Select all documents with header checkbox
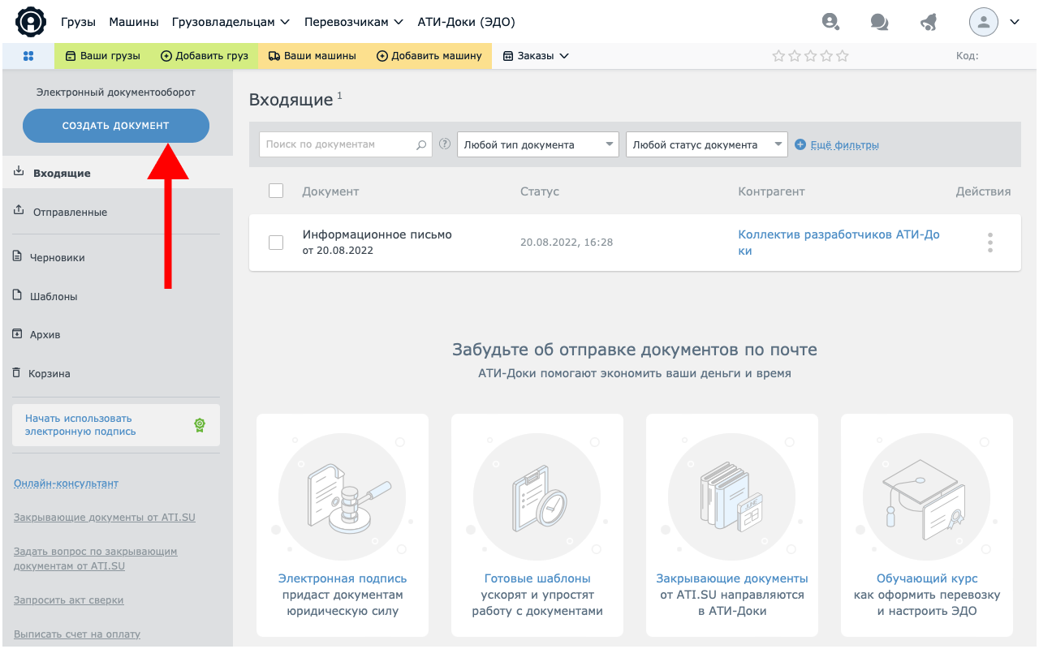The image size is (1039, 649). pos(276,191)
